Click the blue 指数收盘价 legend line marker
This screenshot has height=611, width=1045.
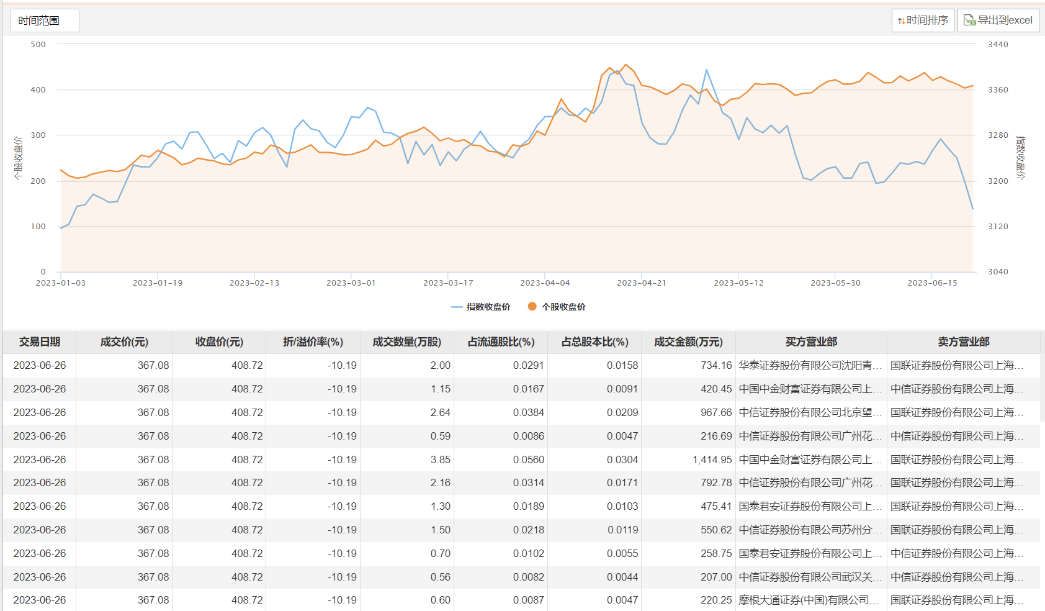coord(457,307)
